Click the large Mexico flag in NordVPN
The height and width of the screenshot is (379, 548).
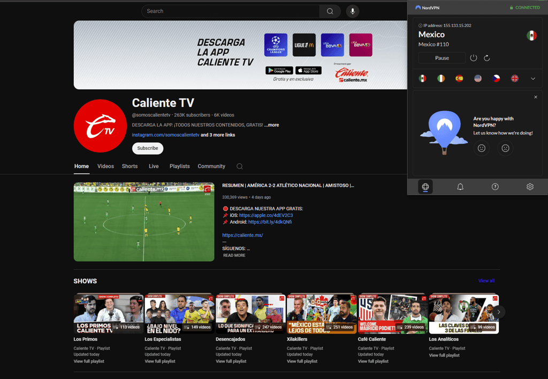pyautogui.click(x=531, y=35)
